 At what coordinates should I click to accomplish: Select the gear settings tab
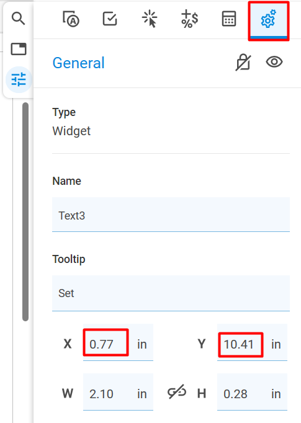click(269, 20)
